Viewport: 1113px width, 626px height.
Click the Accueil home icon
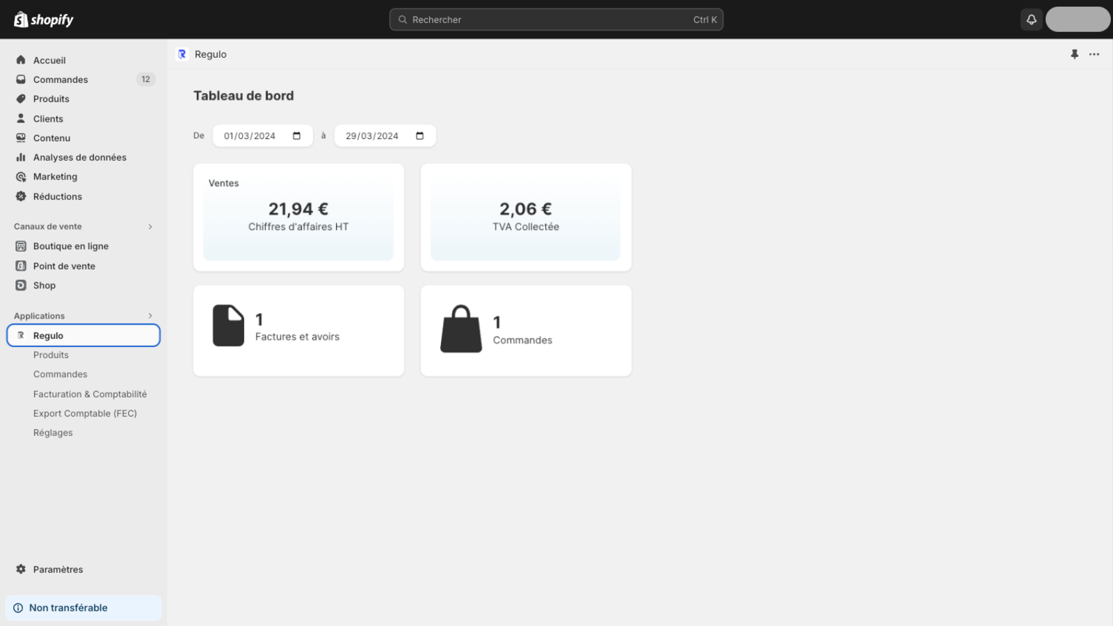pos(21,60)
